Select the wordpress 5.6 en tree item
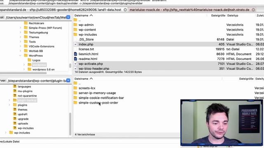 coord(43,69)
